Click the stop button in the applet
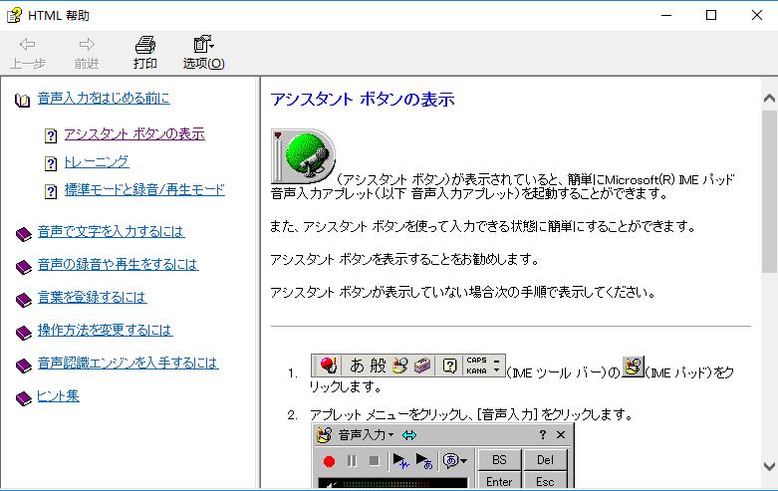 tap(375, 461)
